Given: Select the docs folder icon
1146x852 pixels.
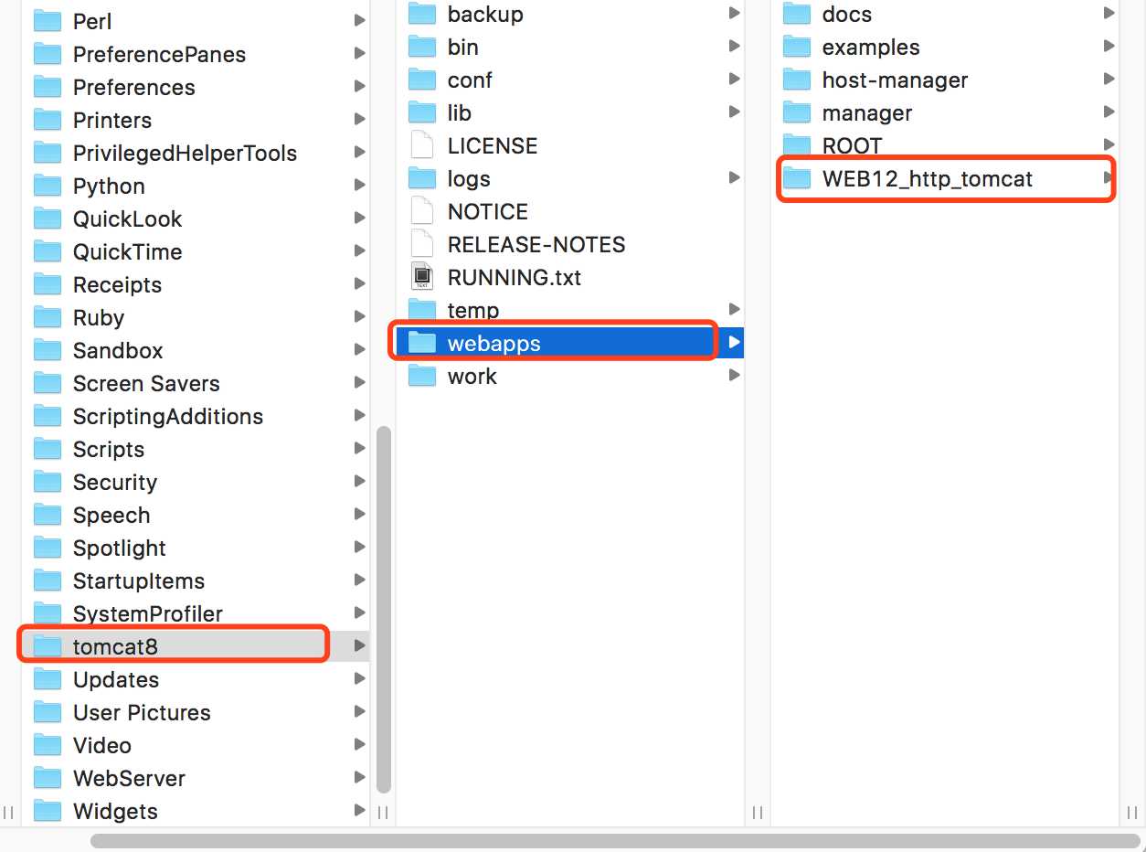Looking at the screenshot, I should (797, 14).
